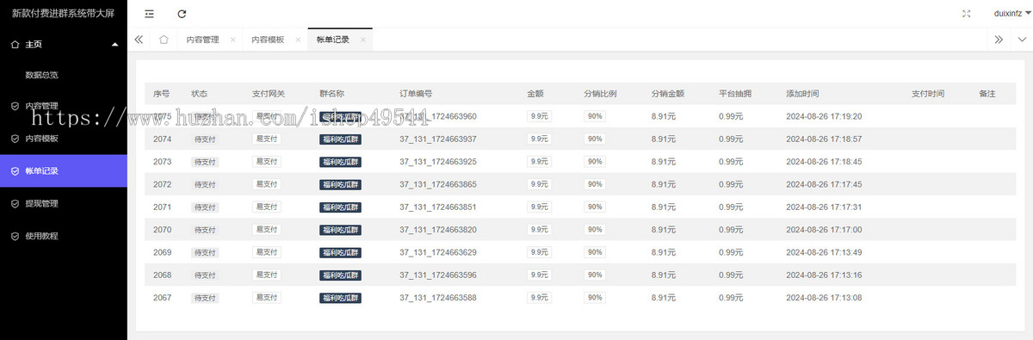The height and width of the screenshot is (340, 1033).
Task: Click the refresh page icon
Action: coord(182,14)
